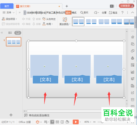Select the fourth SmartArt style thumbnail
The width and height of the screenshot is (137, 125).
coord(116,22)
